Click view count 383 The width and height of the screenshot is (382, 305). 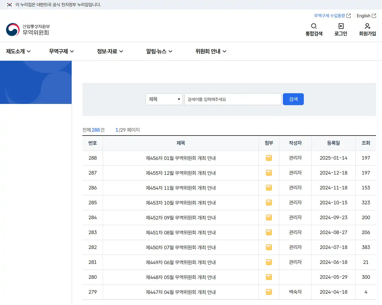[366, 247]
